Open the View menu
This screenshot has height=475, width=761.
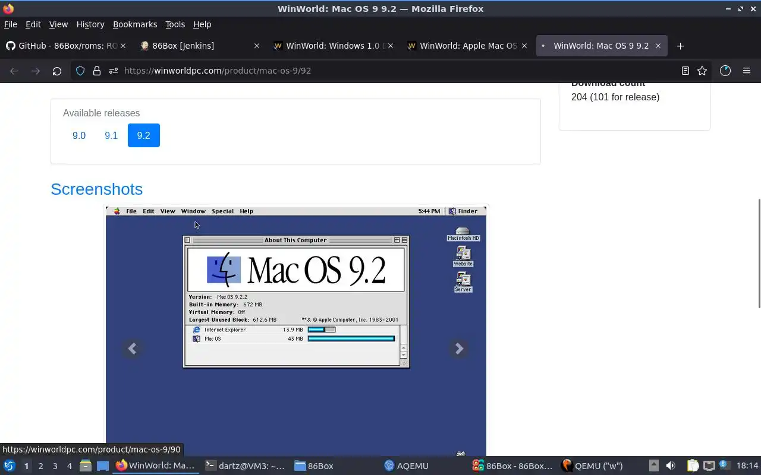pos(58,24)
